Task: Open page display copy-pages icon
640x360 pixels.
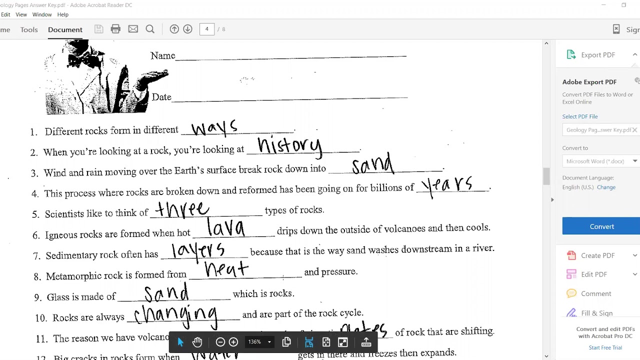Action: [286, 342]
